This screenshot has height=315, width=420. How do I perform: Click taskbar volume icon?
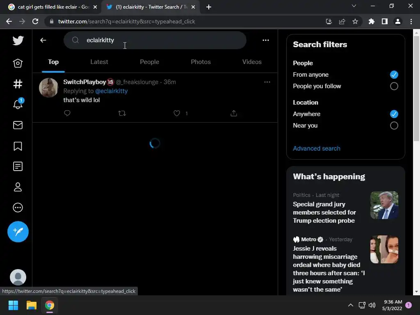pos(372,305)
